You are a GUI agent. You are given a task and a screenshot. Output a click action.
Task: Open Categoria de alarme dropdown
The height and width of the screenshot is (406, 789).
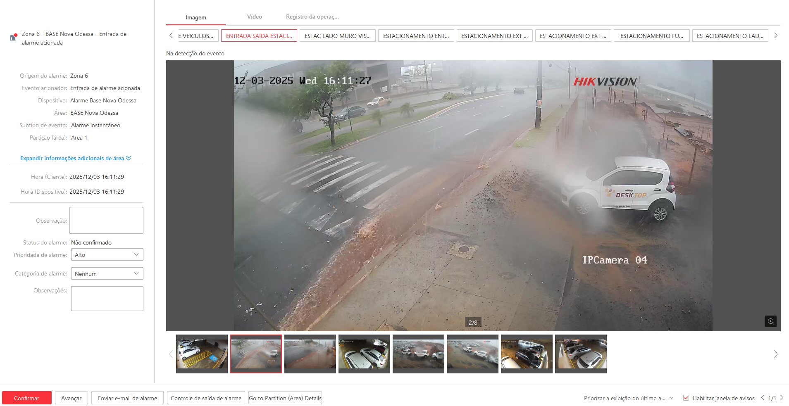[107, 273]
